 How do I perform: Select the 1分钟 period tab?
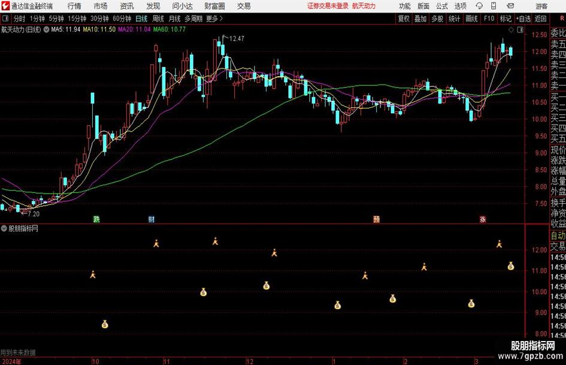coord(37,19)
